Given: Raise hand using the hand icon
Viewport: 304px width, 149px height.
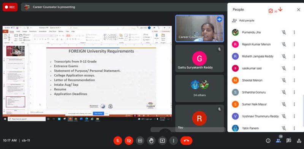Looking at the screenshot, I should [x=151, y=141].
